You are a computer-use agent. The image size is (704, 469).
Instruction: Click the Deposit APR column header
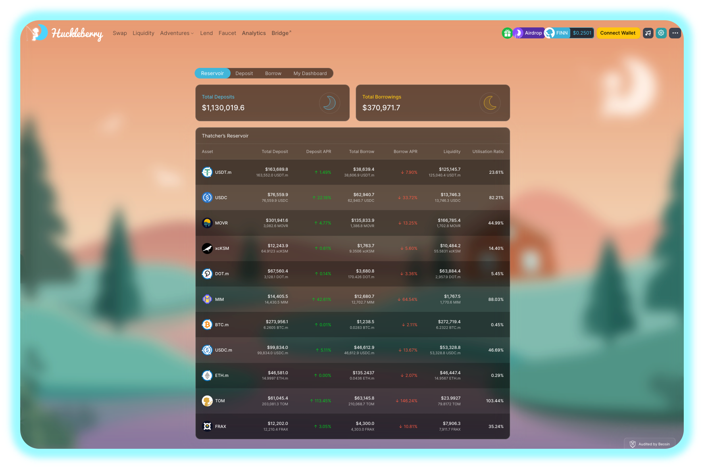click(x=319, y=152)
